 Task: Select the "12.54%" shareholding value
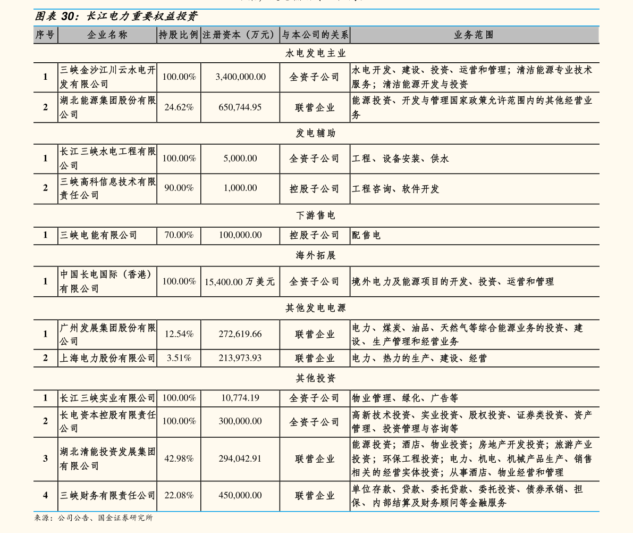tap(179, 334)
